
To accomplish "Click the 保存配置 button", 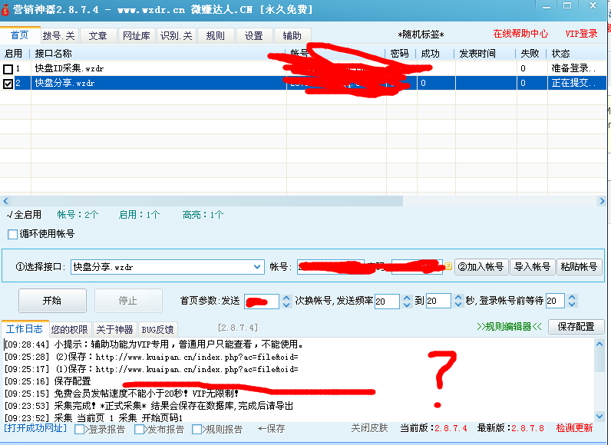I will (576, 327).
